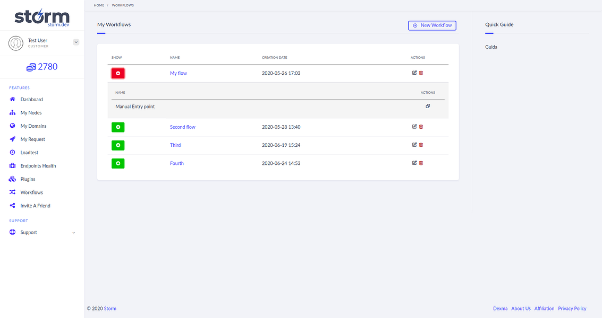The width and height of the screenshot is (602, 318).
Task: Click the coins credit balance icon
Action: [31, 67]
